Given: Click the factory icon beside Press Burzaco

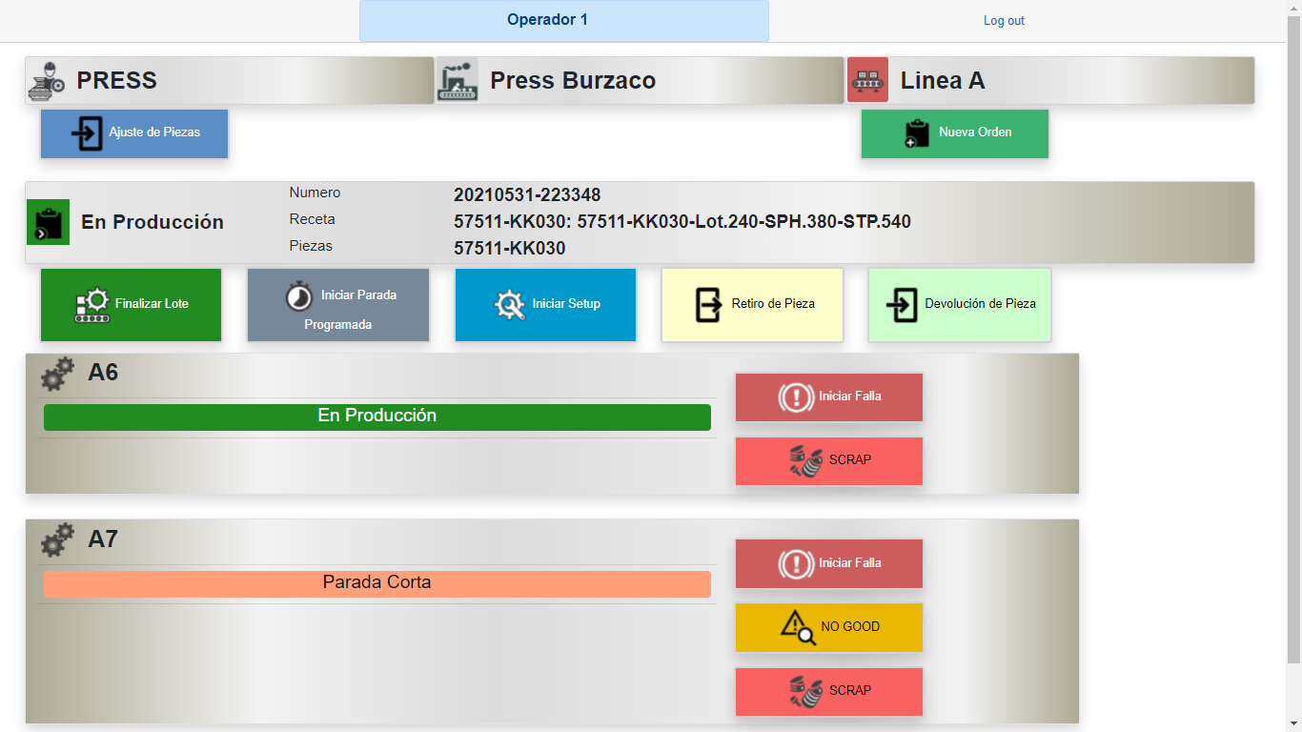Looking at the screenshot, I should click(x=457, y=80).
